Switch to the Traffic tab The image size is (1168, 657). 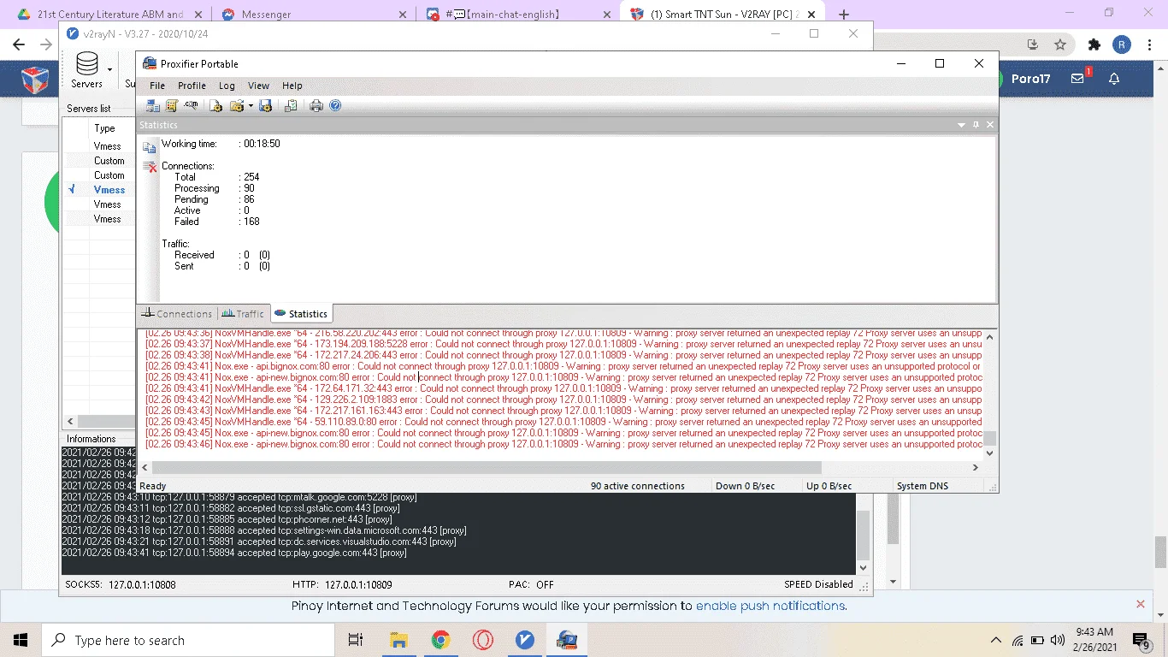click(x=244, y=314)
